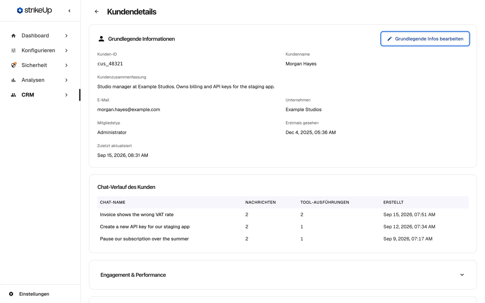Go back using the arrow beside Kundendetails
Viewport: 485px width, 303px height.
tap(97, 12)
